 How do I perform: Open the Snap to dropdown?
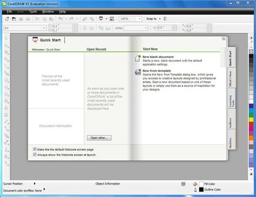click(160, 19)
